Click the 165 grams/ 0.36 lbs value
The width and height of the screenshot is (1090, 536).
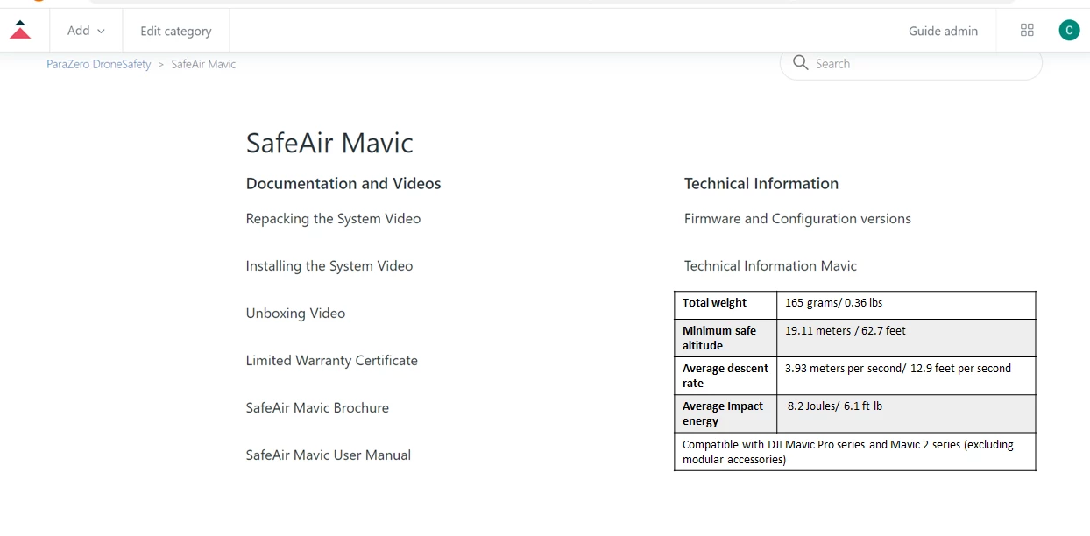(x=833, y=303)
